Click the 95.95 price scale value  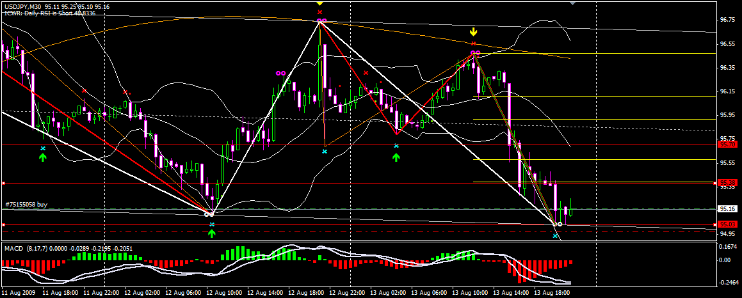pyautogui.click(x=727, y=115)
